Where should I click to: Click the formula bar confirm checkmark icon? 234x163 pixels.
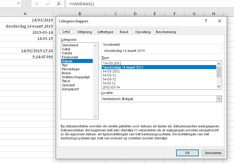pyautogui.click(x=48, y=4)
